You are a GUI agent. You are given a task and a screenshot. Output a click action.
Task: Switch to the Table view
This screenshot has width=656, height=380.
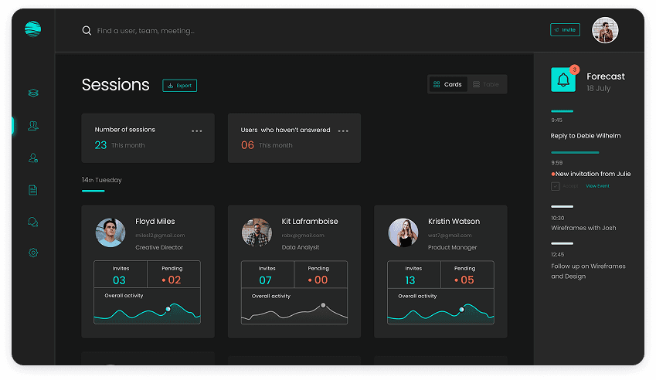click(486, 84)
